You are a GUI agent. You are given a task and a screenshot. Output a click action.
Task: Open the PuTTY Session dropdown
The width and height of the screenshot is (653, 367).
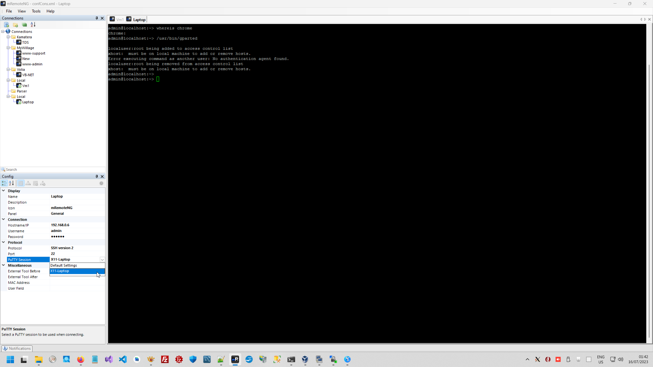tap(102, 259)
